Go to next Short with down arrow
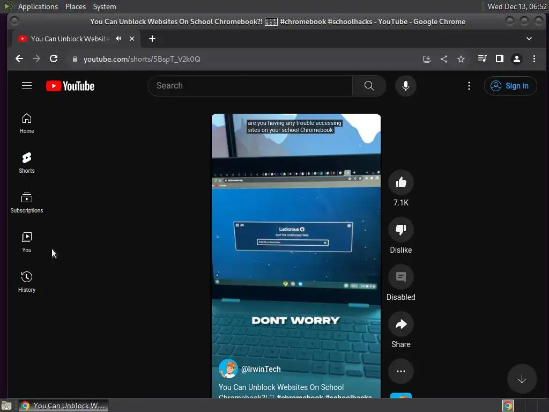The width and height of the screenshot is (549, 412). pos(522,379)
